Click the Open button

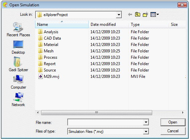pyautogui.click(x=173, y=122)
